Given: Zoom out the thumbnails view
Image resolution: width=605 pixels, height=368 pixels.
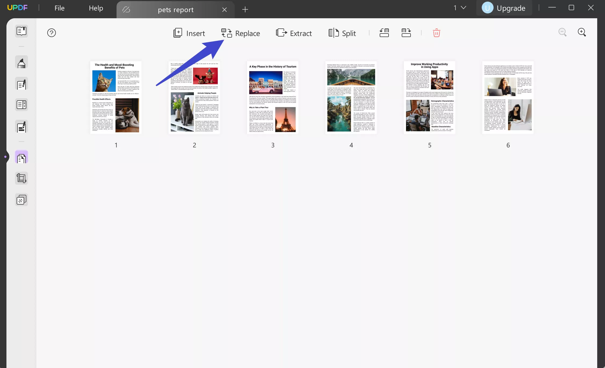Looking at the screenshot, I should [x=563, y=32].
